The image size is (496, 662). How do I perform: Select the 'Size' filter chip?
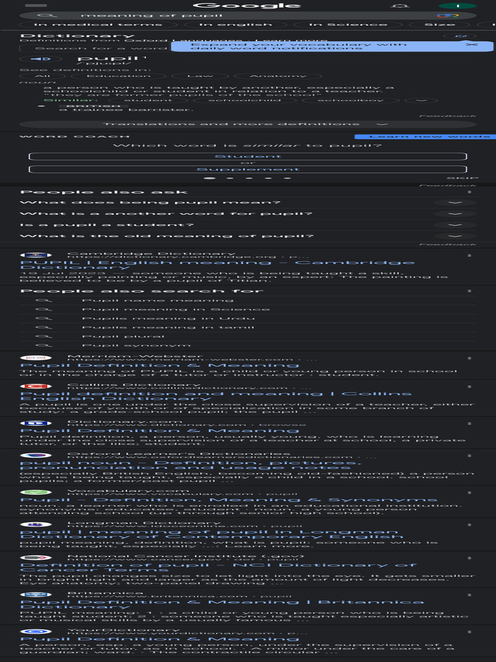439,25
